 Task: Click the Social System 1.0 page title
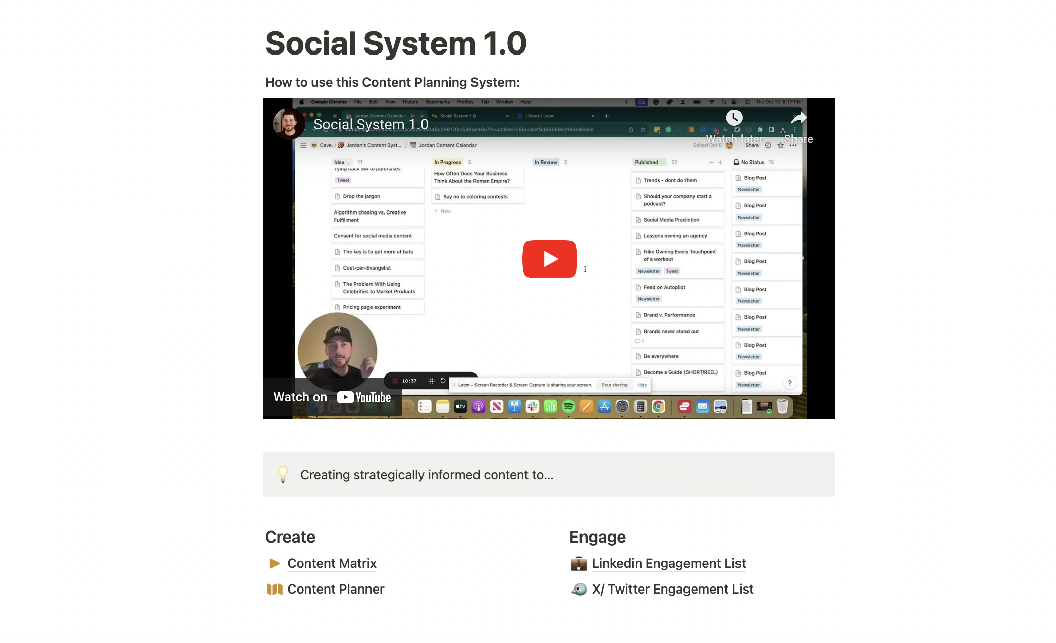tap(395, 43)
